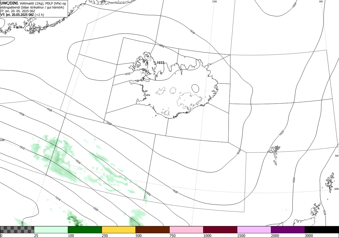Click the legend value 2000
The height and width of the screenshot is (238, 339).
click(x=275, y=236)
